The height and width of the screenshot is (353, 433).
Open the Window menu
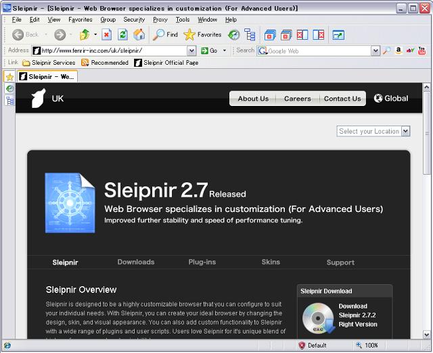pyautogui.click(x=207, y=20)
